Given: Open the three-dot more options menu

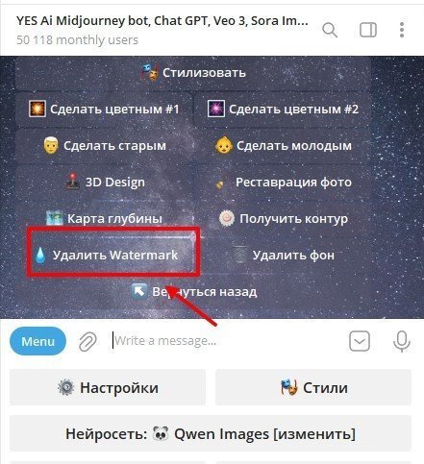Looking at the screenshot, I should [x=402, y=30].
